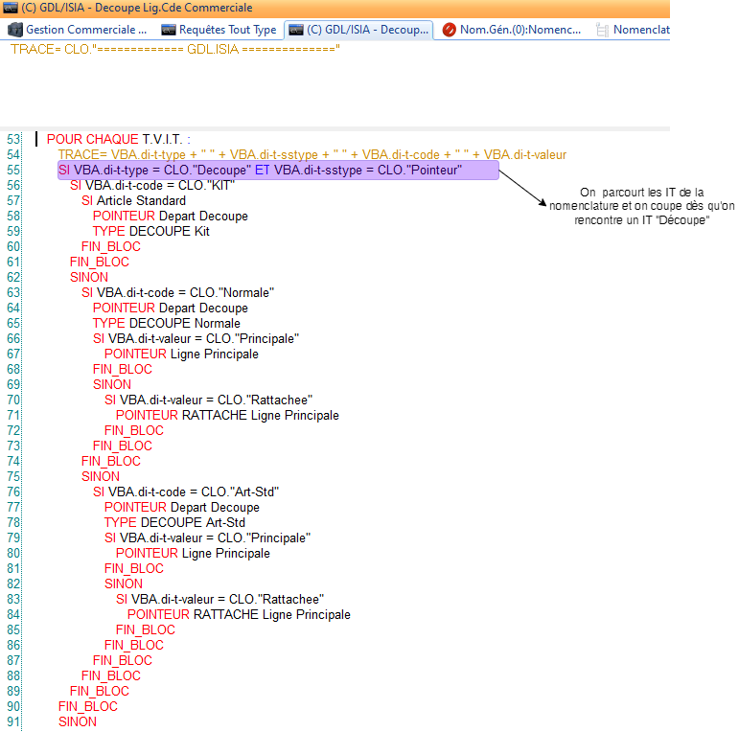Click the SI Article Standard line
739x732 pixels.
[x=133, y=201]
